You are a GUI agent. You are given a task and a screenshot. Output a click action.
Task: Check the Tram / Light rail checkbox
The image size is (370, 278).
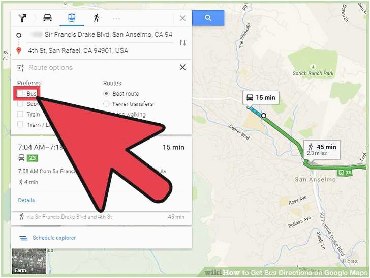coord(20,125)
